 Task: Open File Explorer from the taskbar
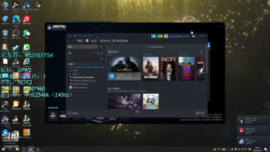(17, 149)
